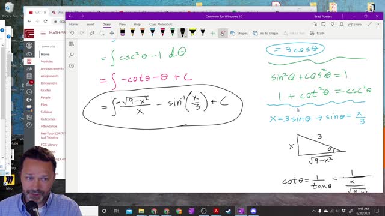Select the green pen

(173, 32)
